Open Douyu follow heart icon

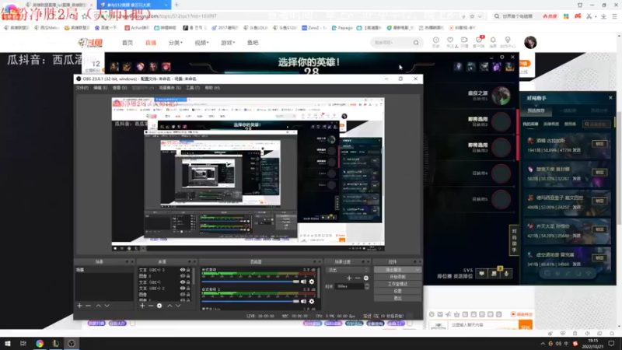(x=450, y=40)
